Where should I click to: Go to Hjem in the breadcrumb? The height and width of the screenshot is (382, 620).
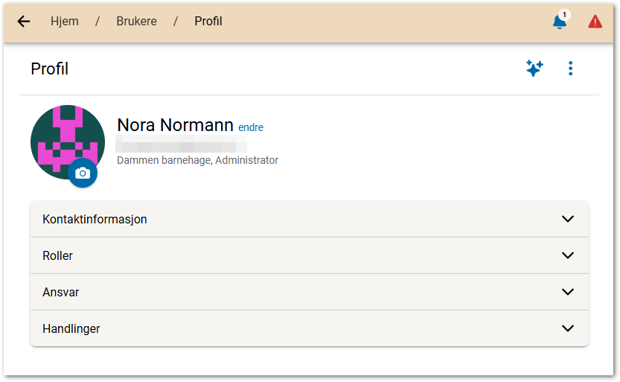click(x=64, y=22)
